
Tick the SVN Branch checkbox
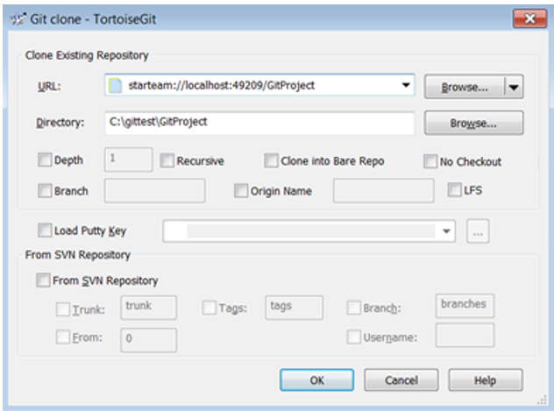(354, 308)
